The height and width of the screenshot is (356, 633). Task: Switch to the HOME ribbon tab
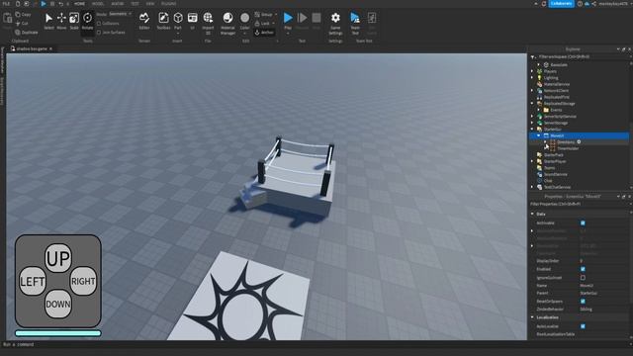[x=79, y=4]
